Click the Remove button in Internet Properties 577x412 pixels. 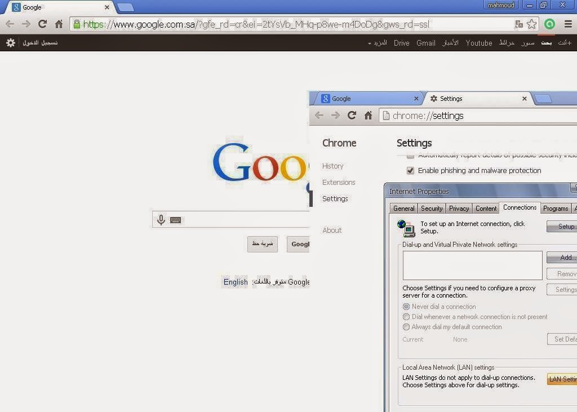point(562,273)
